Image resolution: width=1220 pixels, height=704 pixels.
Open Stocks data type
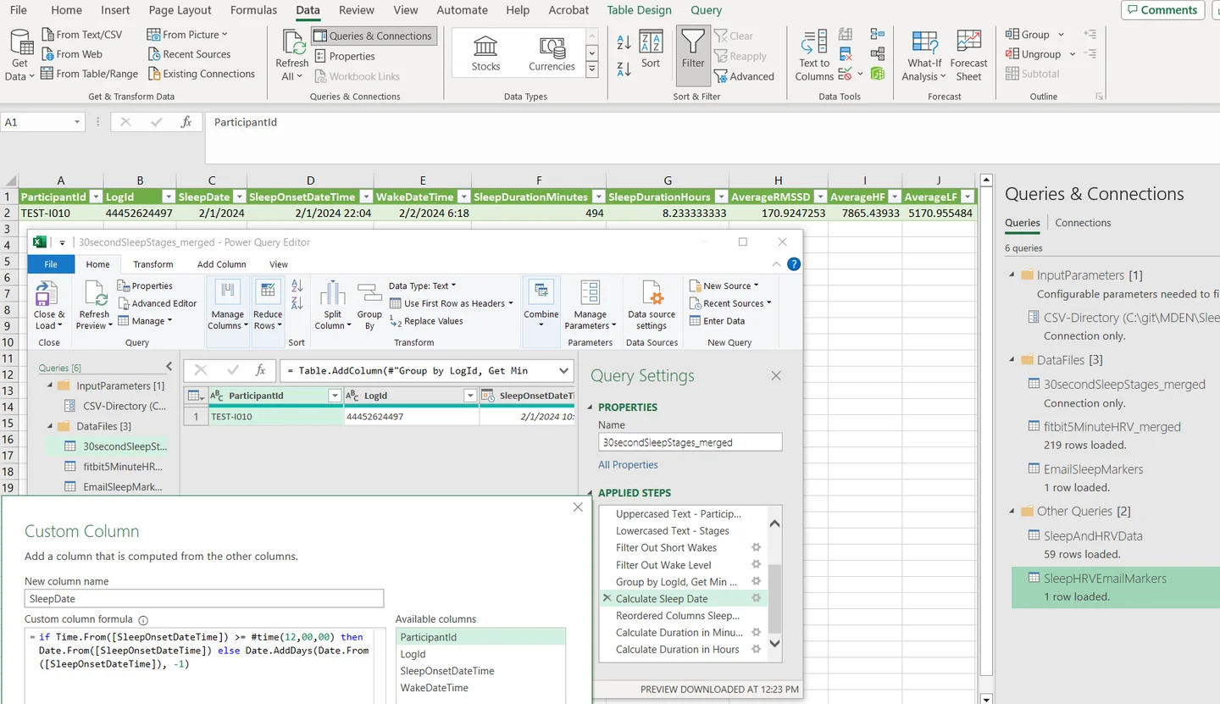(485, 53)
